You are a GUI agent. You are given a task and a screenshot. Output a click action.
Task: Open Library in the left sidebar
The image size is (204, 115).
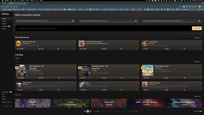coord(4,24)
